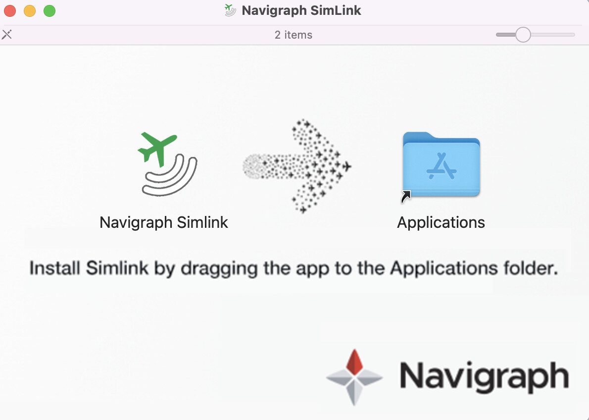Click the install instruction text

[x=294, y=268]
